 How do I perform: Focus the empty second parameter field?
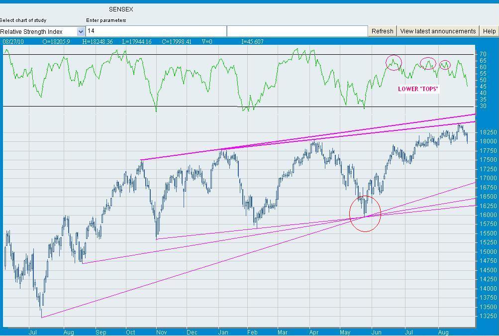298,31
